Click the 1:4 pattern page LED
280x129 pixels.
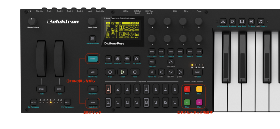point(192,65)
